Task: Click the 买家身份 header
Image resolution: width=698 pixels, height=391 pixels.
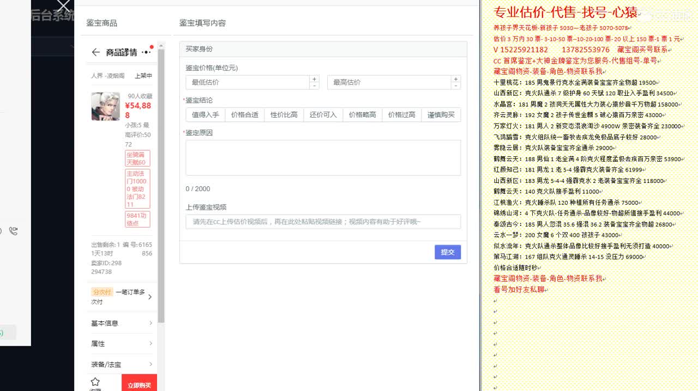Action: click(199, 49)
